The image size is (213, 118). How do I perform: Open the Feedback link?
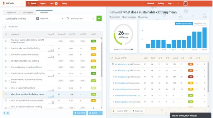(x=150, y=3)
